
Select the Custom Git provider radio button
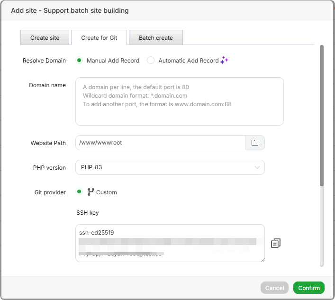[79, 192]
